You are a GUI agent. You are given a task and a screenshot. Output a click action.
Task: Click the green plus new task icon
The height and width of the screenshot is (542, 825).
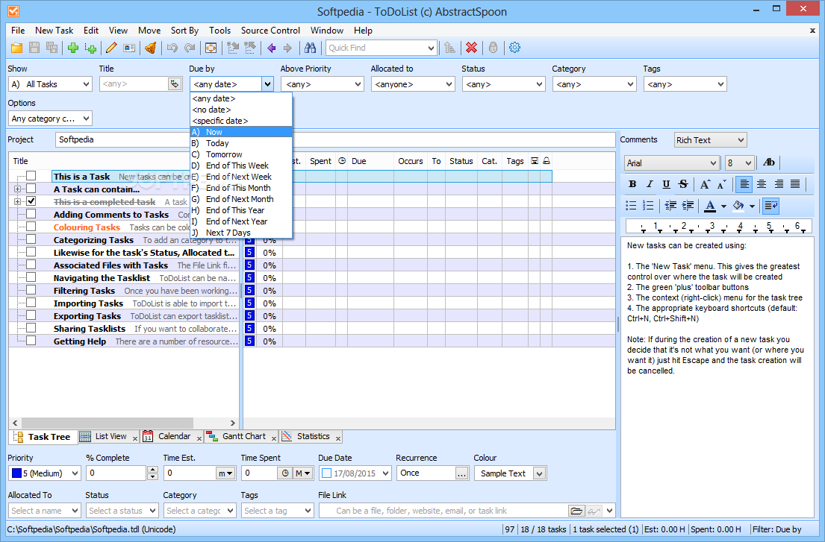pos(73,48)
